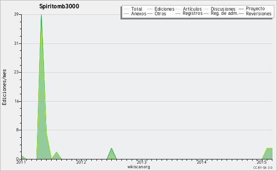Click the Ediciones/mes y-axis label
277x171 pixels.
coord(4,87)
